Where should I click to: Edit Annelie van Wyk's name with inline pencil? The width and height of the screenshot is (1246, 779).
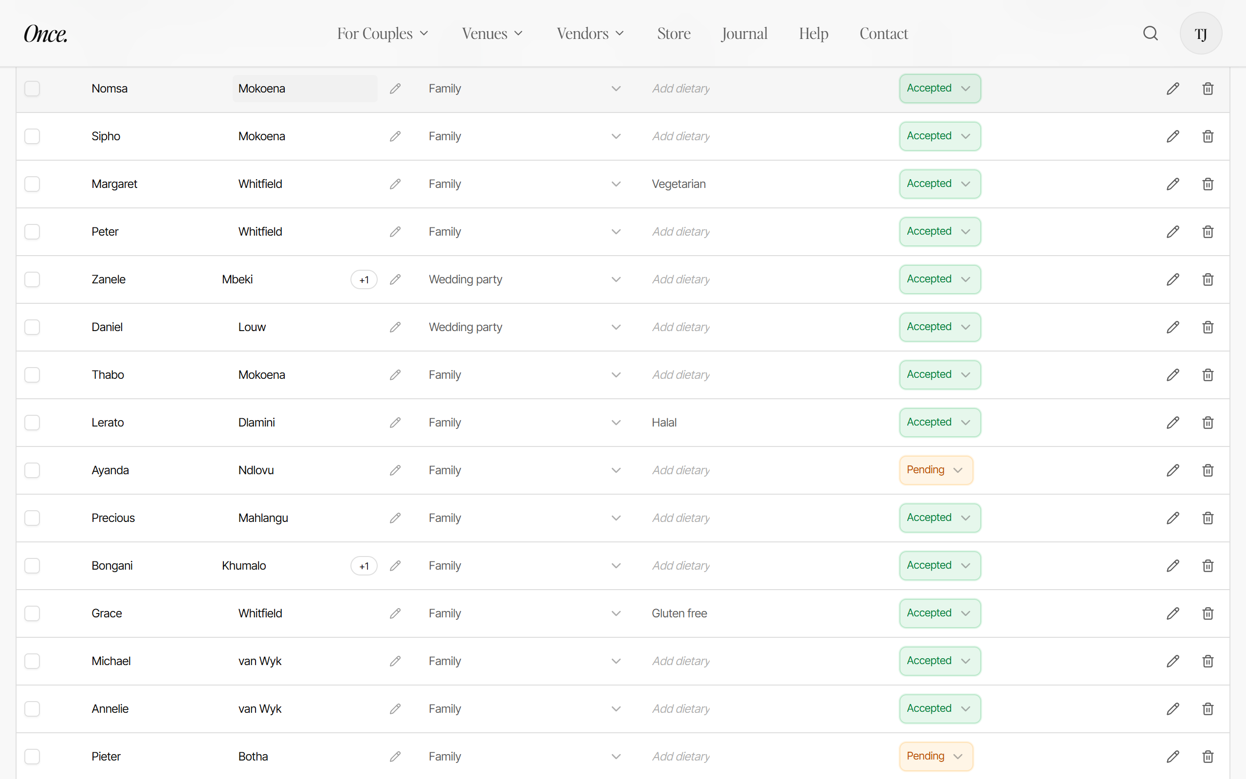395,709
